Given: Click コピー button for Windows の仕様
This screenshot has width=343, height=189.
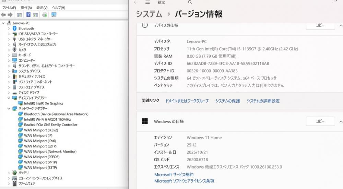Looking at the screenshot, I should 320,121.
